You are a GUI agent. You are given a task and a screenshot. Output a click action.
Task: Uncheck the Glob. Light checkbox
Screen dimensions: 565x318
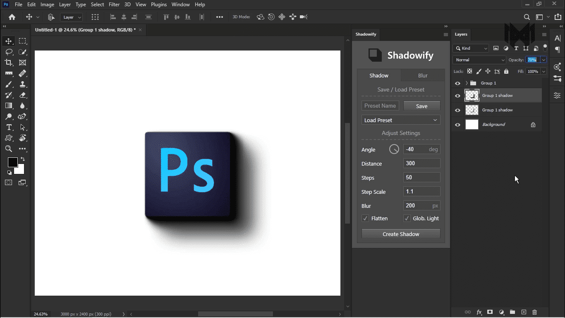[407, 218]
